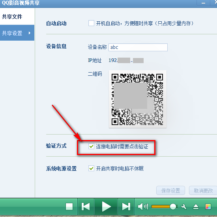The image size is (217, 217).
Task: Mute the player volume speaker icon
Action: (143, 207)
